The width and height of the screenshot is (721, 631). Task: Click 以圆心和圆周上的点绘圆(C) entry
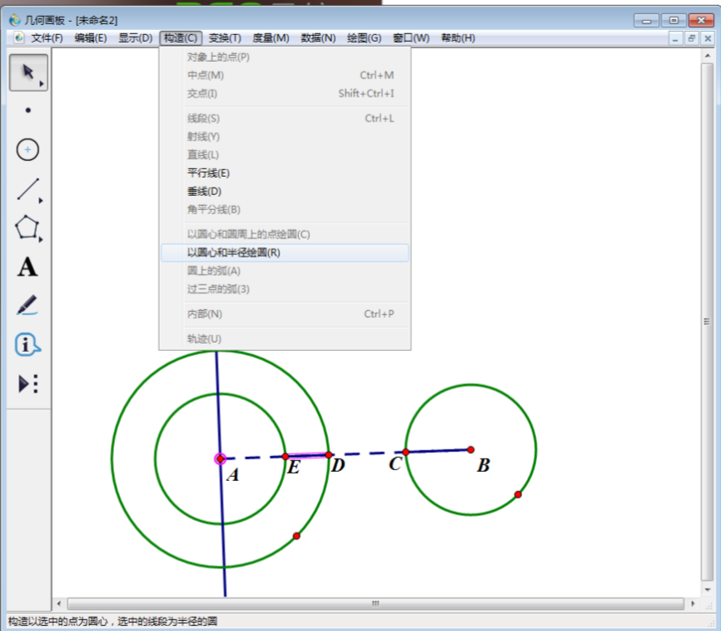coord(285,234)
